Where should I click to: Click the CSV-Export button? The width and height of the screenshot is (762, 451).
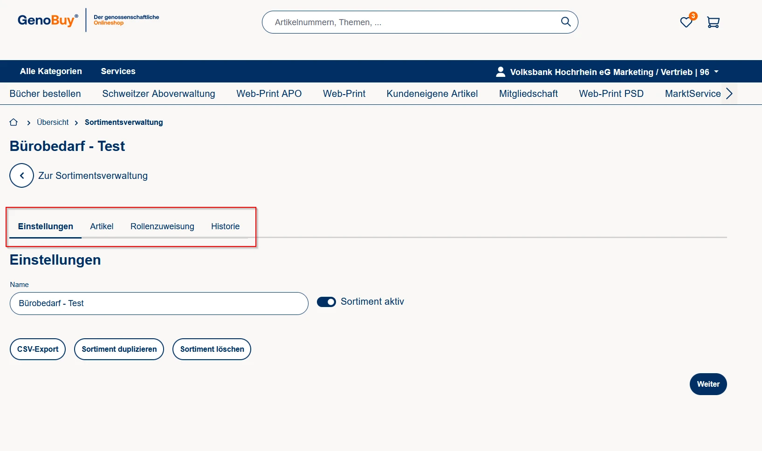click(x=38, y=349)
